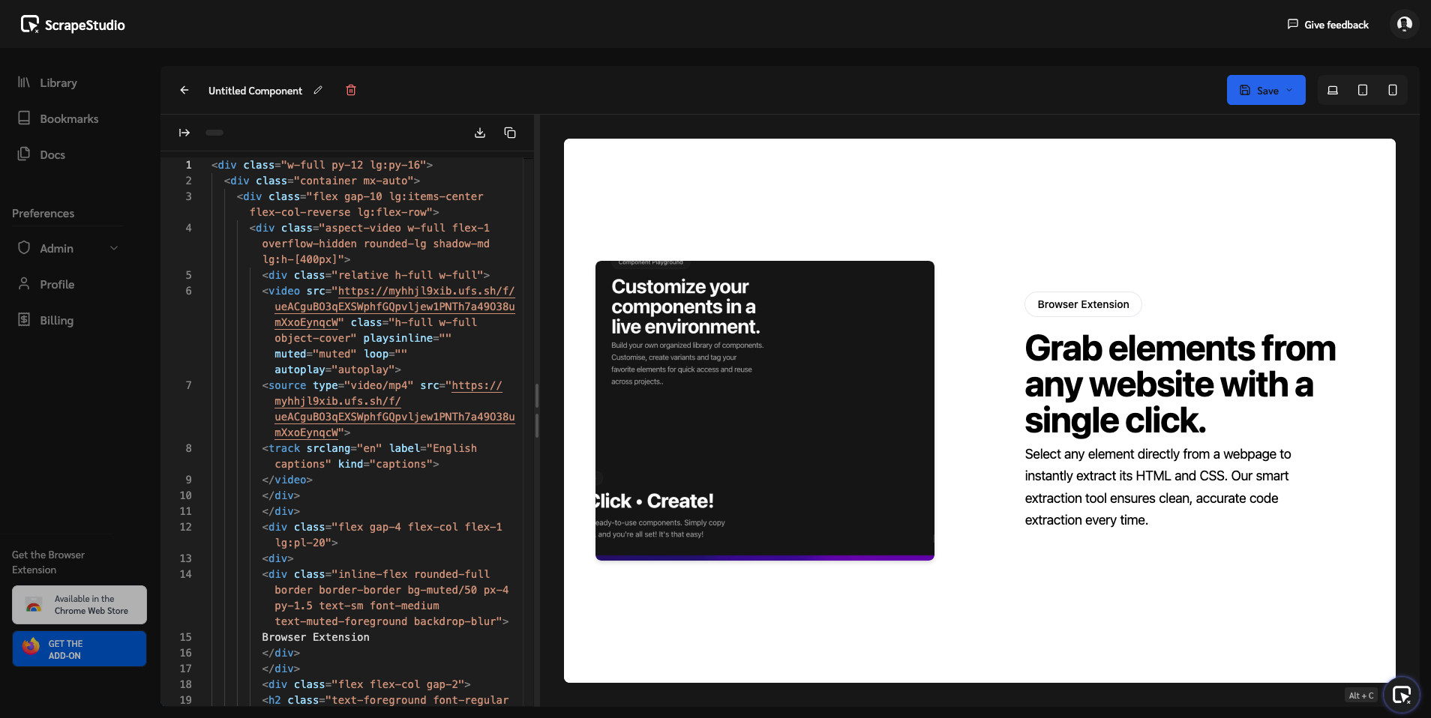1431x718 pixels.
Task: Rename the component with the pencil icon
Action: tap(318, 90)
